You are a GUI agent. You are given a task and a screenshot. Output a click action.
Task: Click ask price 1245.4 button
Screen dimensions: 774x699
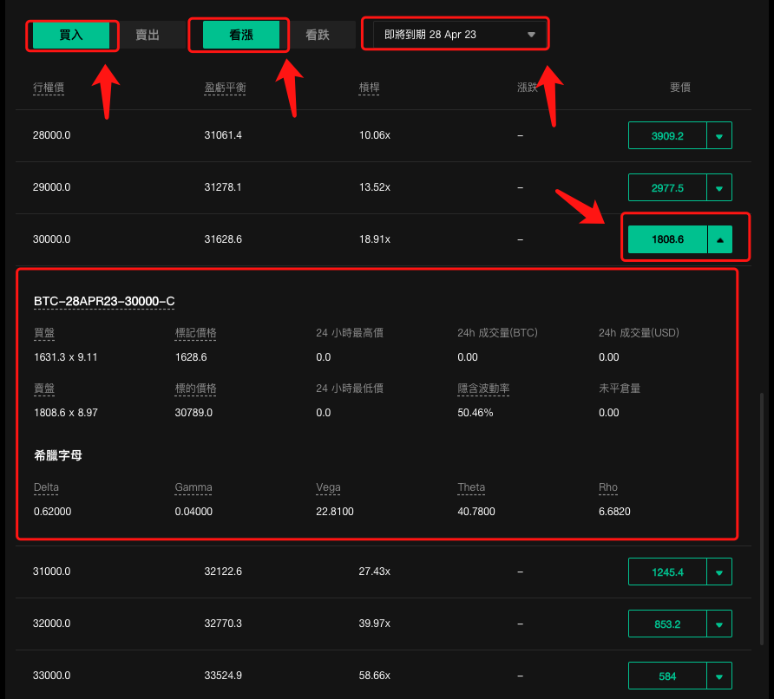point(667,572)
